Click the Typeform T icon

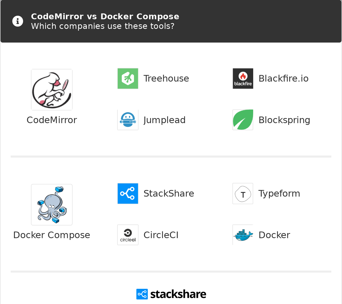(x=243, y=194)
